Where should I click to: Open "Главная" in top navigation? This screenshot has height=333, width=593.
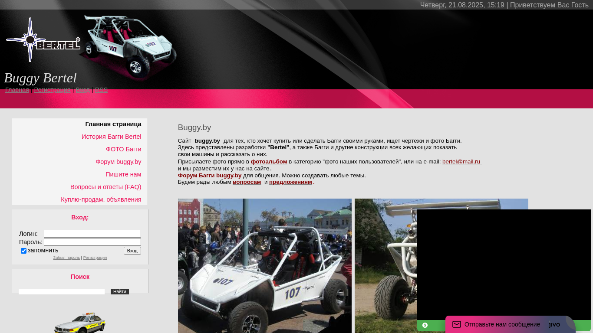point(17,90)
